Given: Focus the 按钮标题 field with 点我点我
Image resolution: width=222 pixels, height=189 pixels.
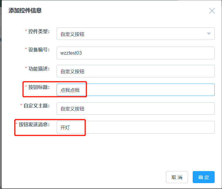Looking at the screenshot, I should pos(135,90).
